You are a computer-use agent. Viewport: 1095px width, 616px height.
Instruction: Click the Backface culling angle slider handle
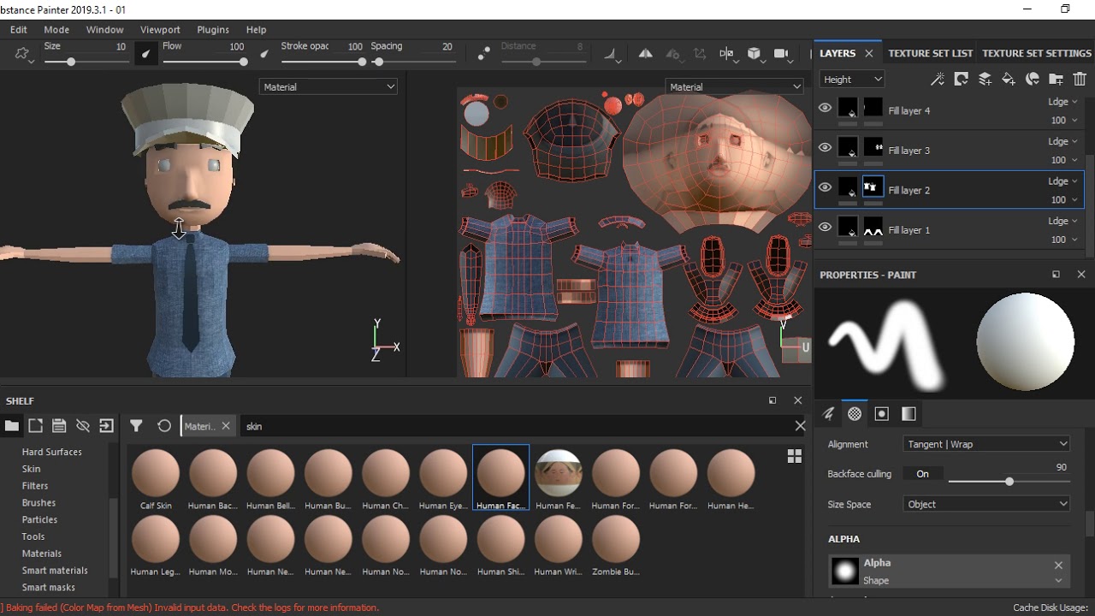(x=1009, y=482)
